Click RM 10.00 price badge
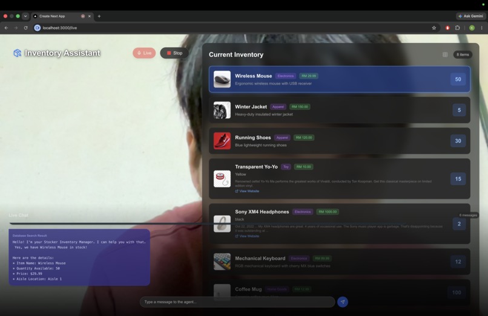 tap(303, 167)
